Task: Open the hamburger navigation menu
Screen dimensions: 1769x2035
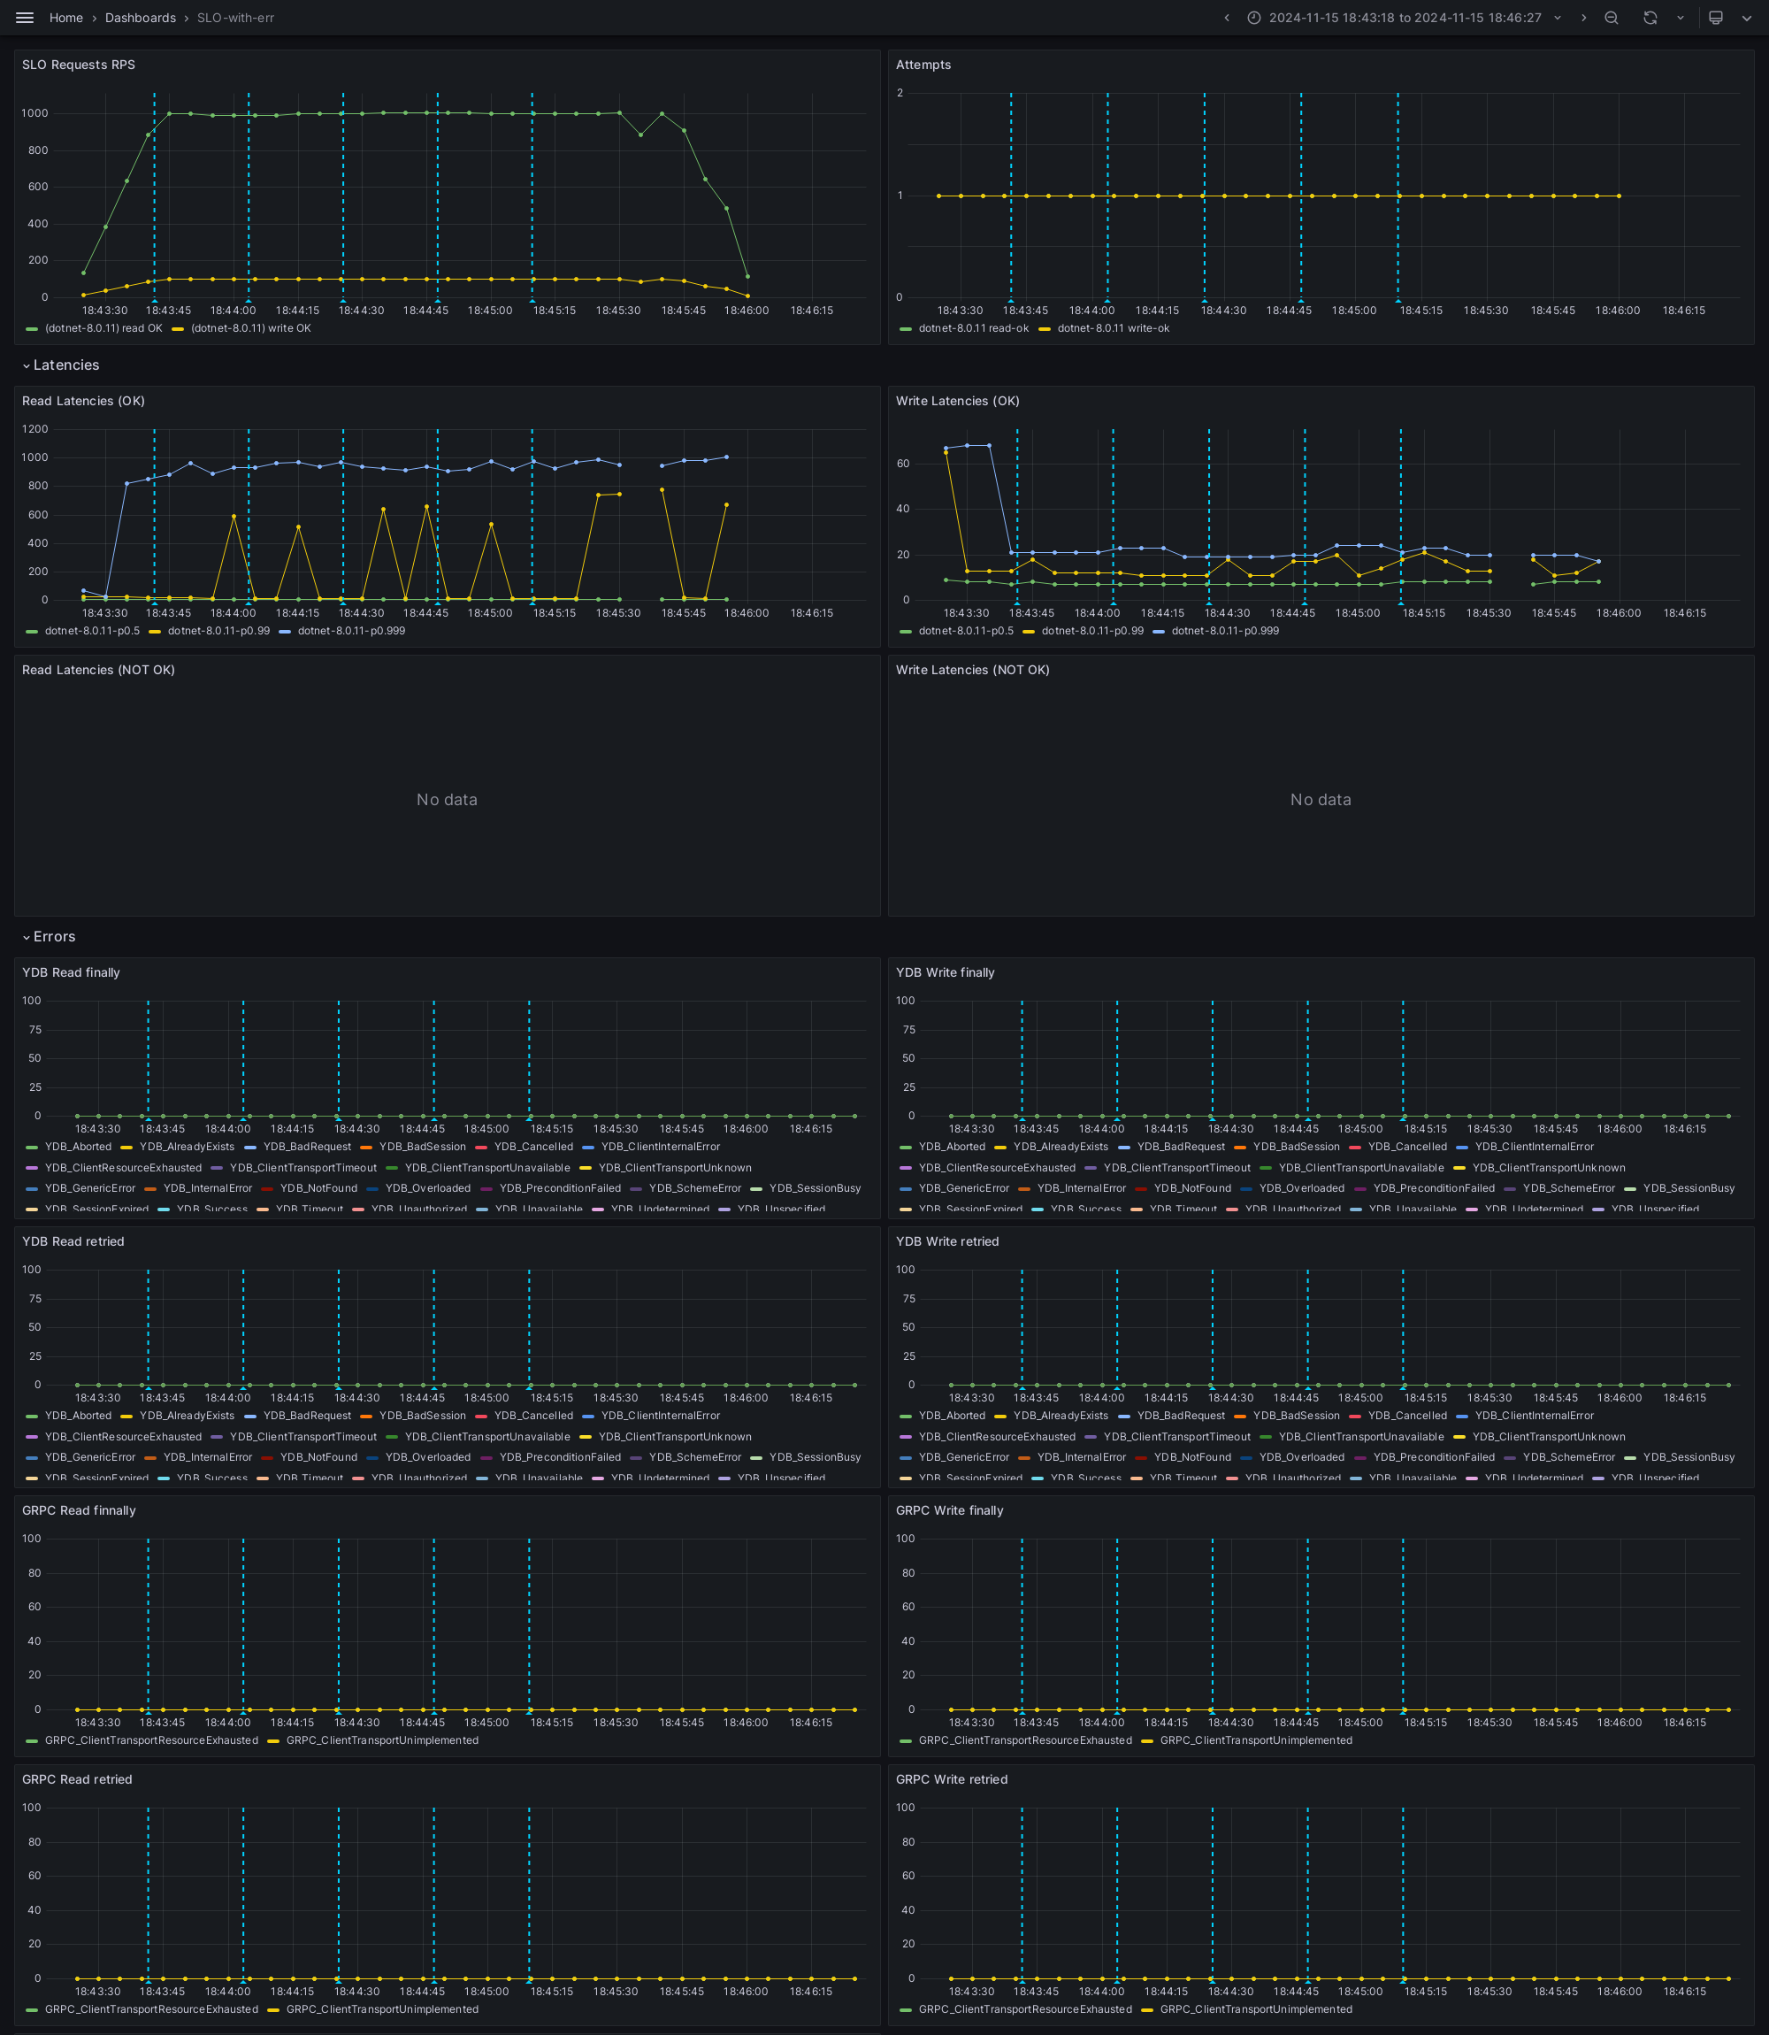Action: [25, 18]
